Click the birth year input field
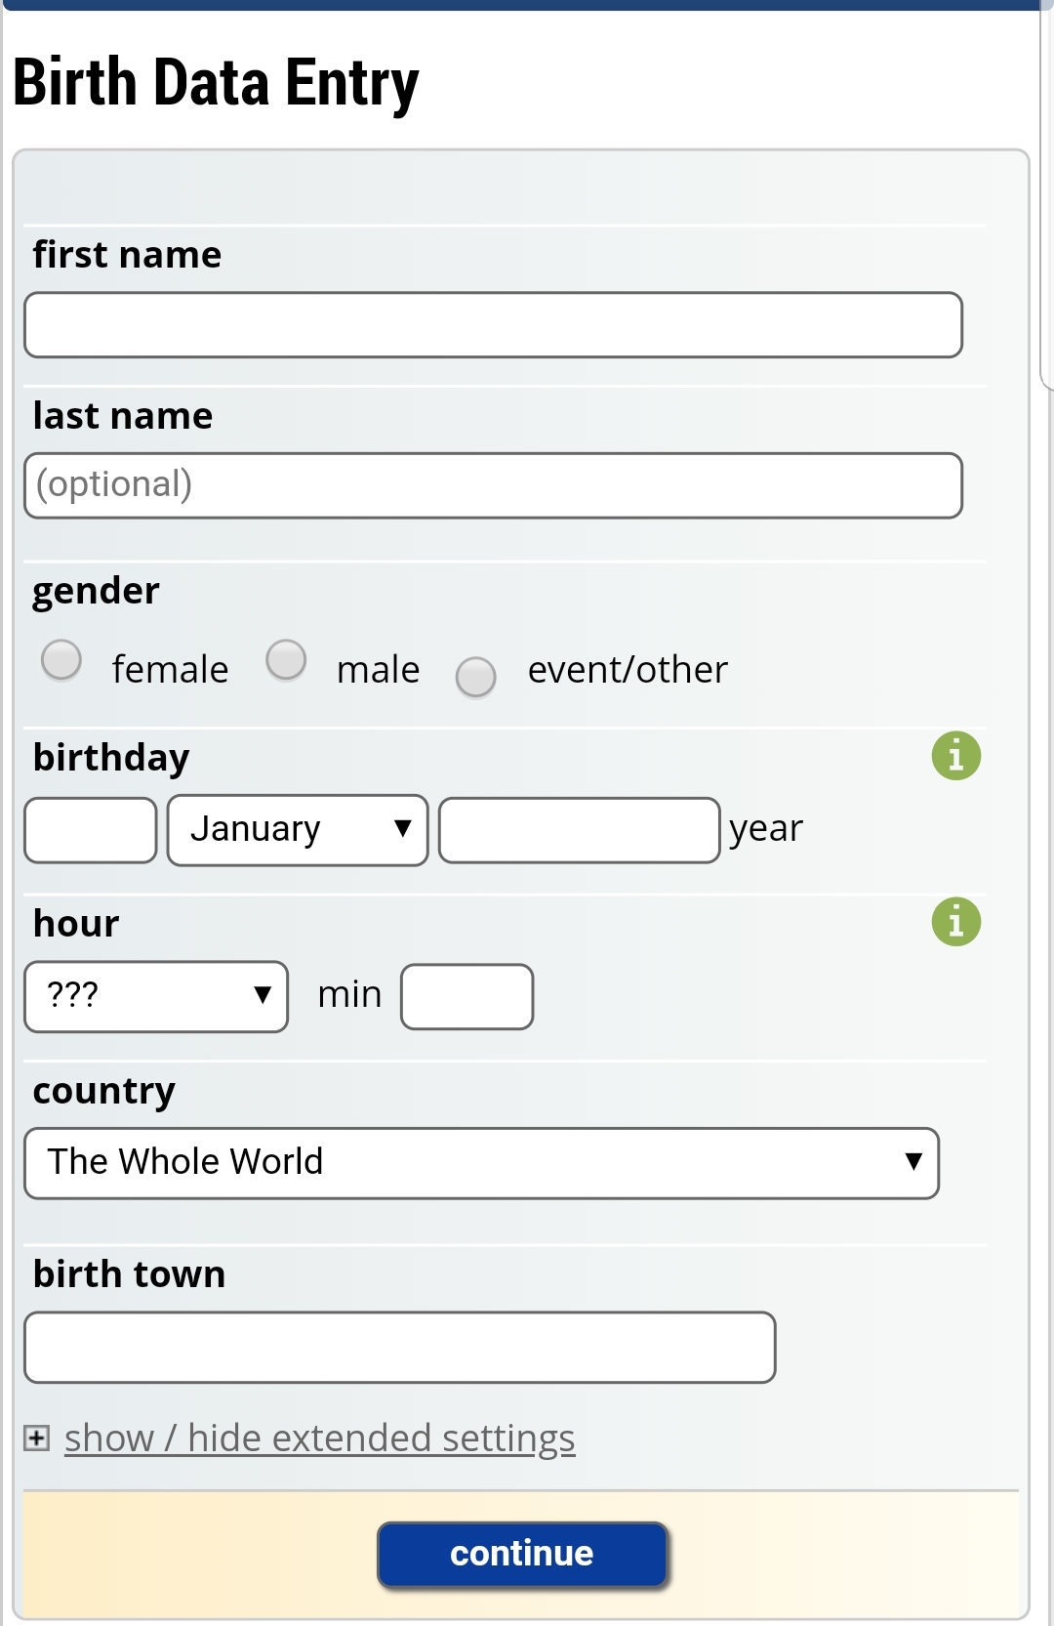This screenshot has width=1054, height=1626. pos(580,830)
